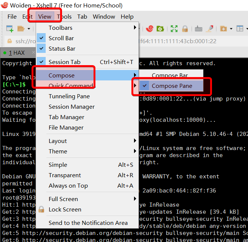This screenshot has height=242, width=248.
Task: Toggle the Status Bar menu option off
Action: click(62, 49)
